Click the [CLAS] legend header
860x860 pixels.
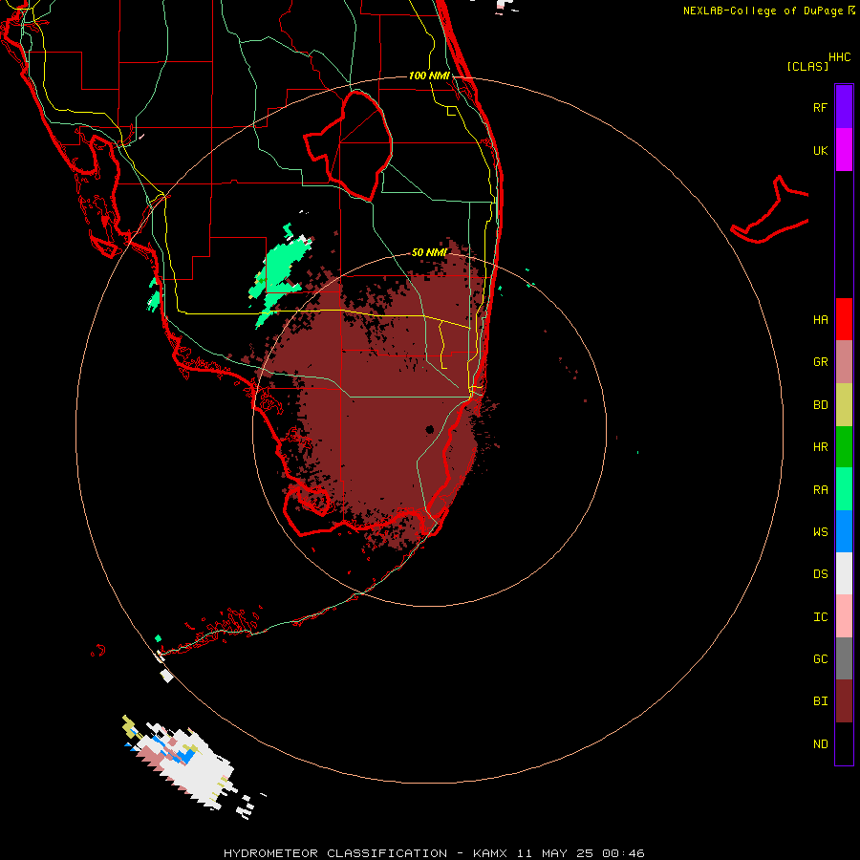tap(807, 66)
